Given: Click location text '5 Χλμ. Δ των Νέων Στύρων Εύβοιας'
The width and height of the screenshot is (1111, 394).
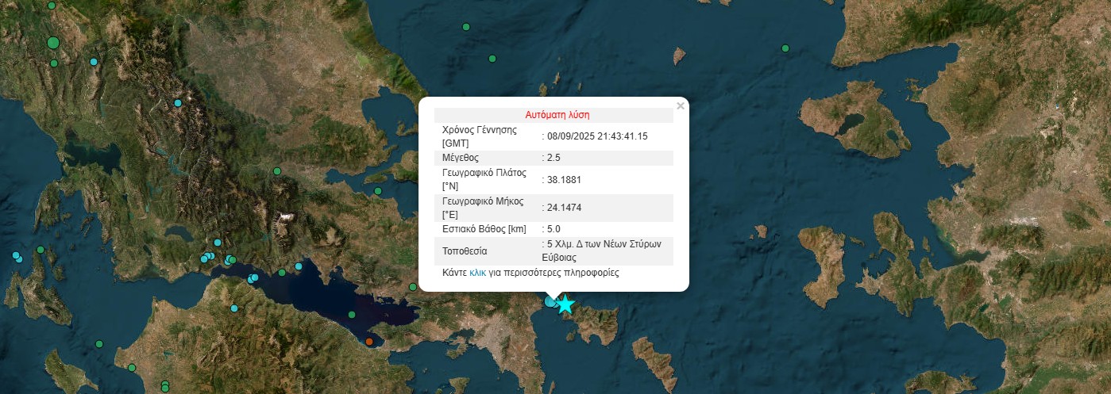Looking at the screenshot, I should (x=602, y=251).
